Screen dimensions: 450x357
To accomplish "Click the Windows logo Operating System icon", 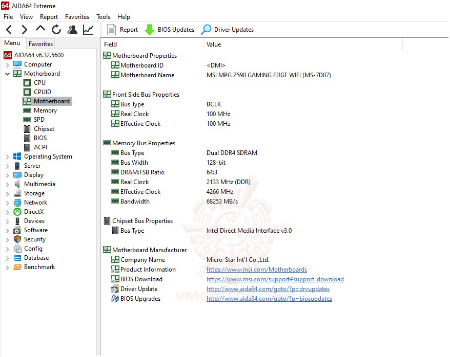I will click(17, 157).
